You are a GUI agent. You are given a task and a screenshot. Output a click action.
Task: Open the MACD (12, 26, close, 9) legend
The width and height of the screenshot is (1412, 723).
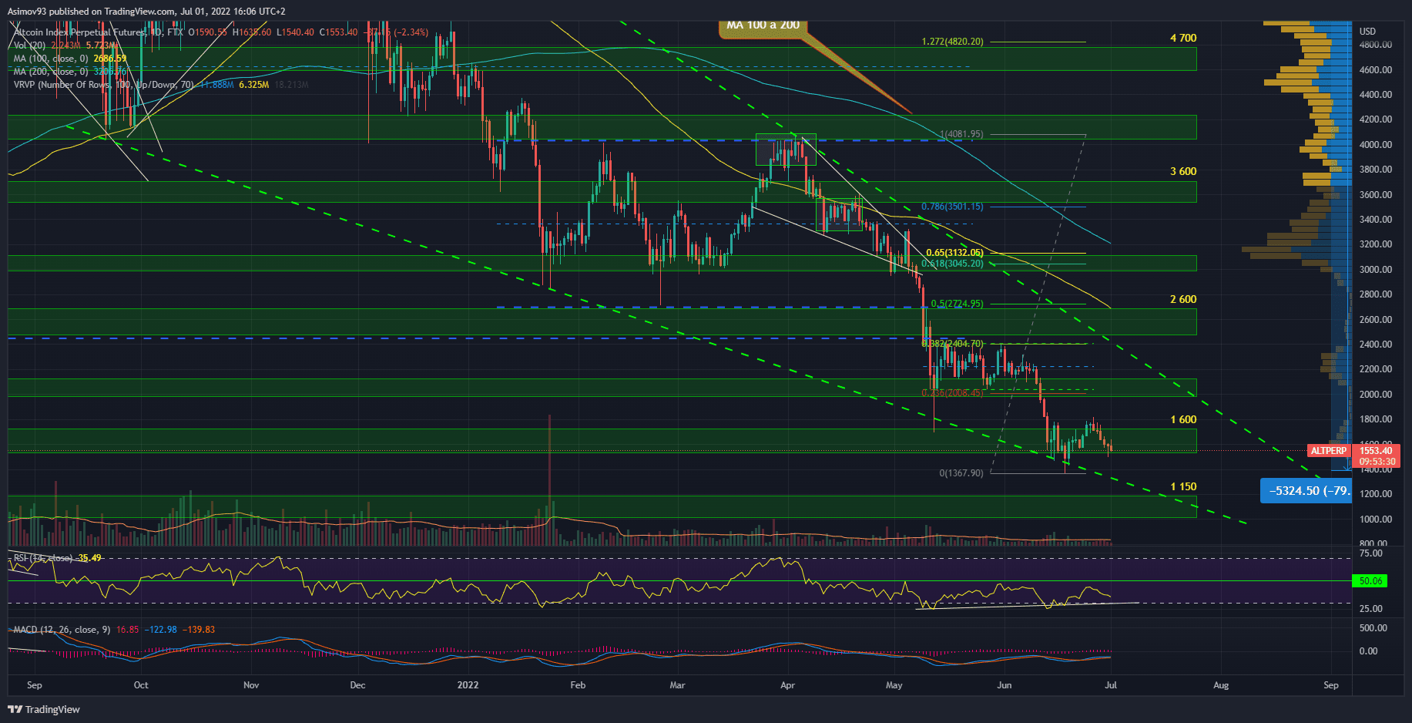62,630
